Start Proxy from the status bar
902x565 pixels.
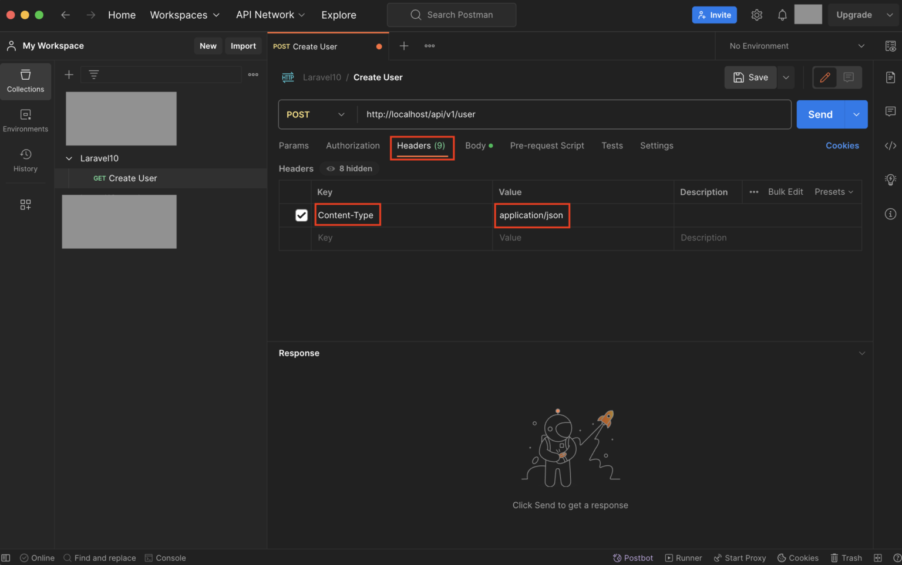pos(739,557)
